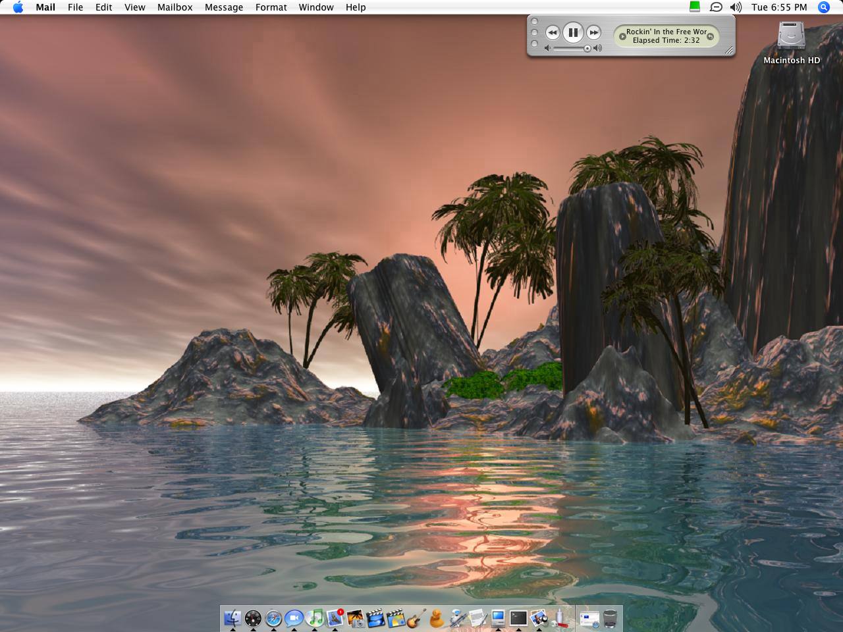Launch Dashboard gauge icon in the dock
Image resolution: width=843 pixels, height=632 pixels.
click(253, 618)
